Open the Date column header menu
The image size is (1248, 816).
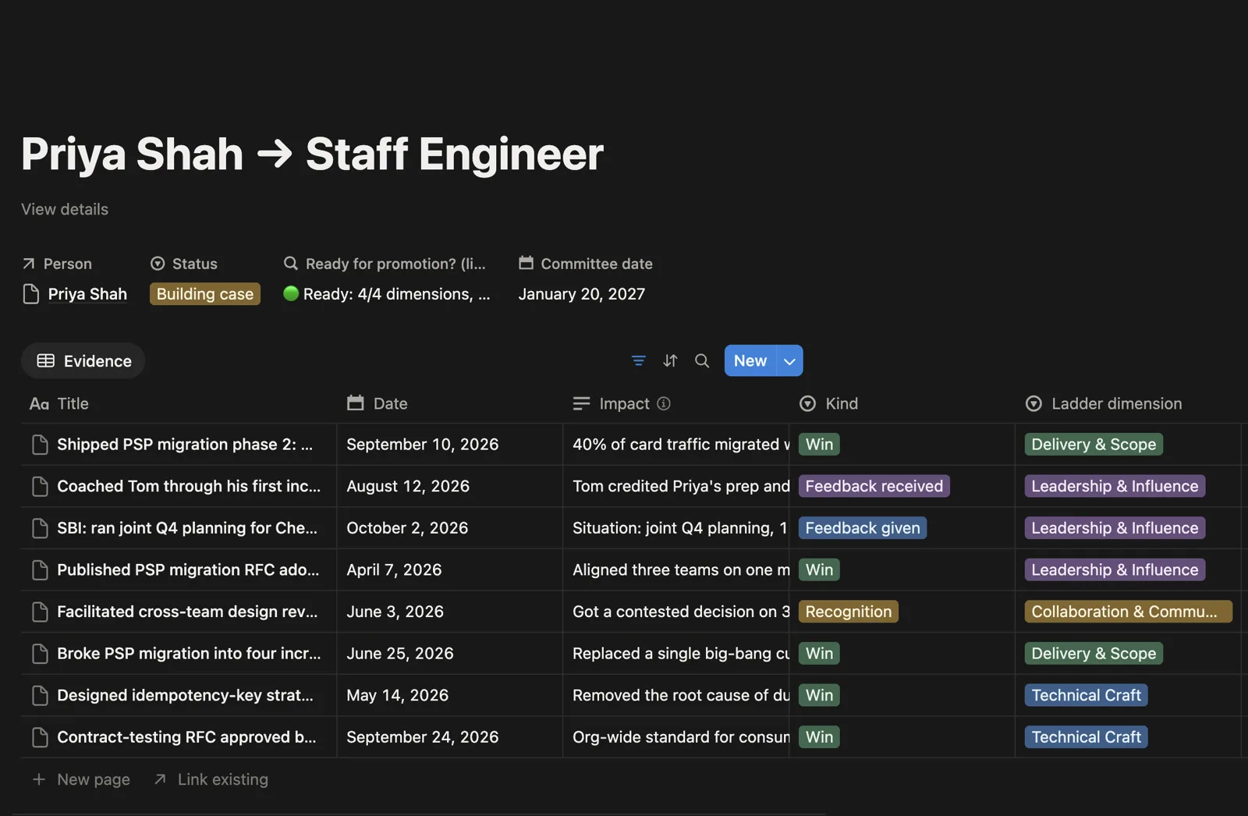pyautogui.click(x=449, y=403)
